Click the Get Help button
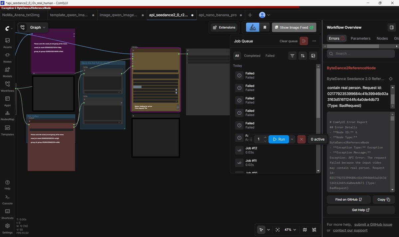This screenshot has height=237, width=399. [361, 210]
